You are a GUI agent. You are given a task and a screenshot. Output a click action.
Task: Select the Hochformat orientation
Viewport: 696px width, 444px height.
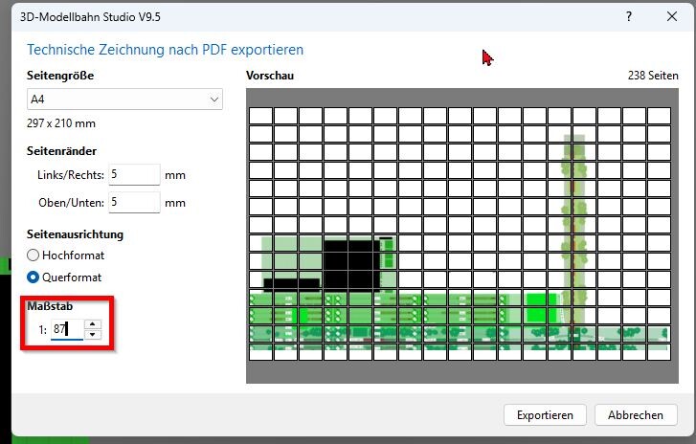(66, 255)
